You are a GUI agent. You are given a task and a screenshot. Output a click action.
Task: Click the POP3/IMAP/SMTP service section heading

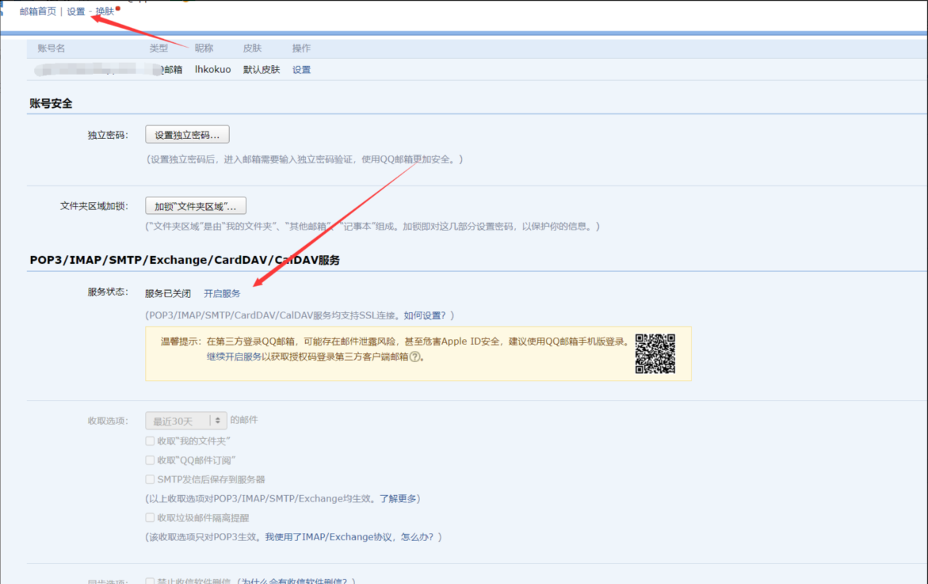pyautogui.click(x=185, y=260)
